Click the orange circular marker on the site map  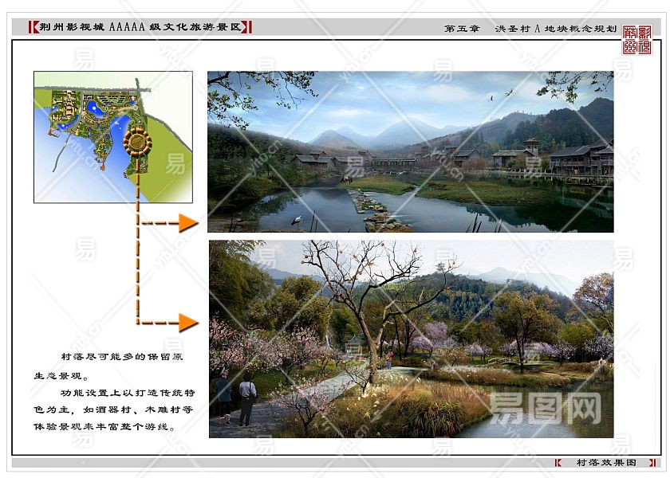[x=137, y=142]
